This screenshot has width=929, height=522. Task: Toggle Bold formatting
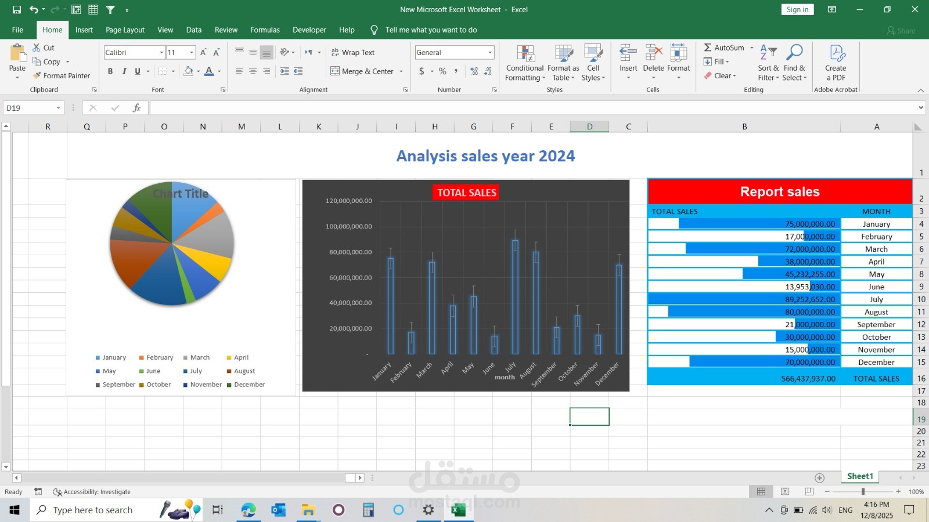tap(110, 71)
